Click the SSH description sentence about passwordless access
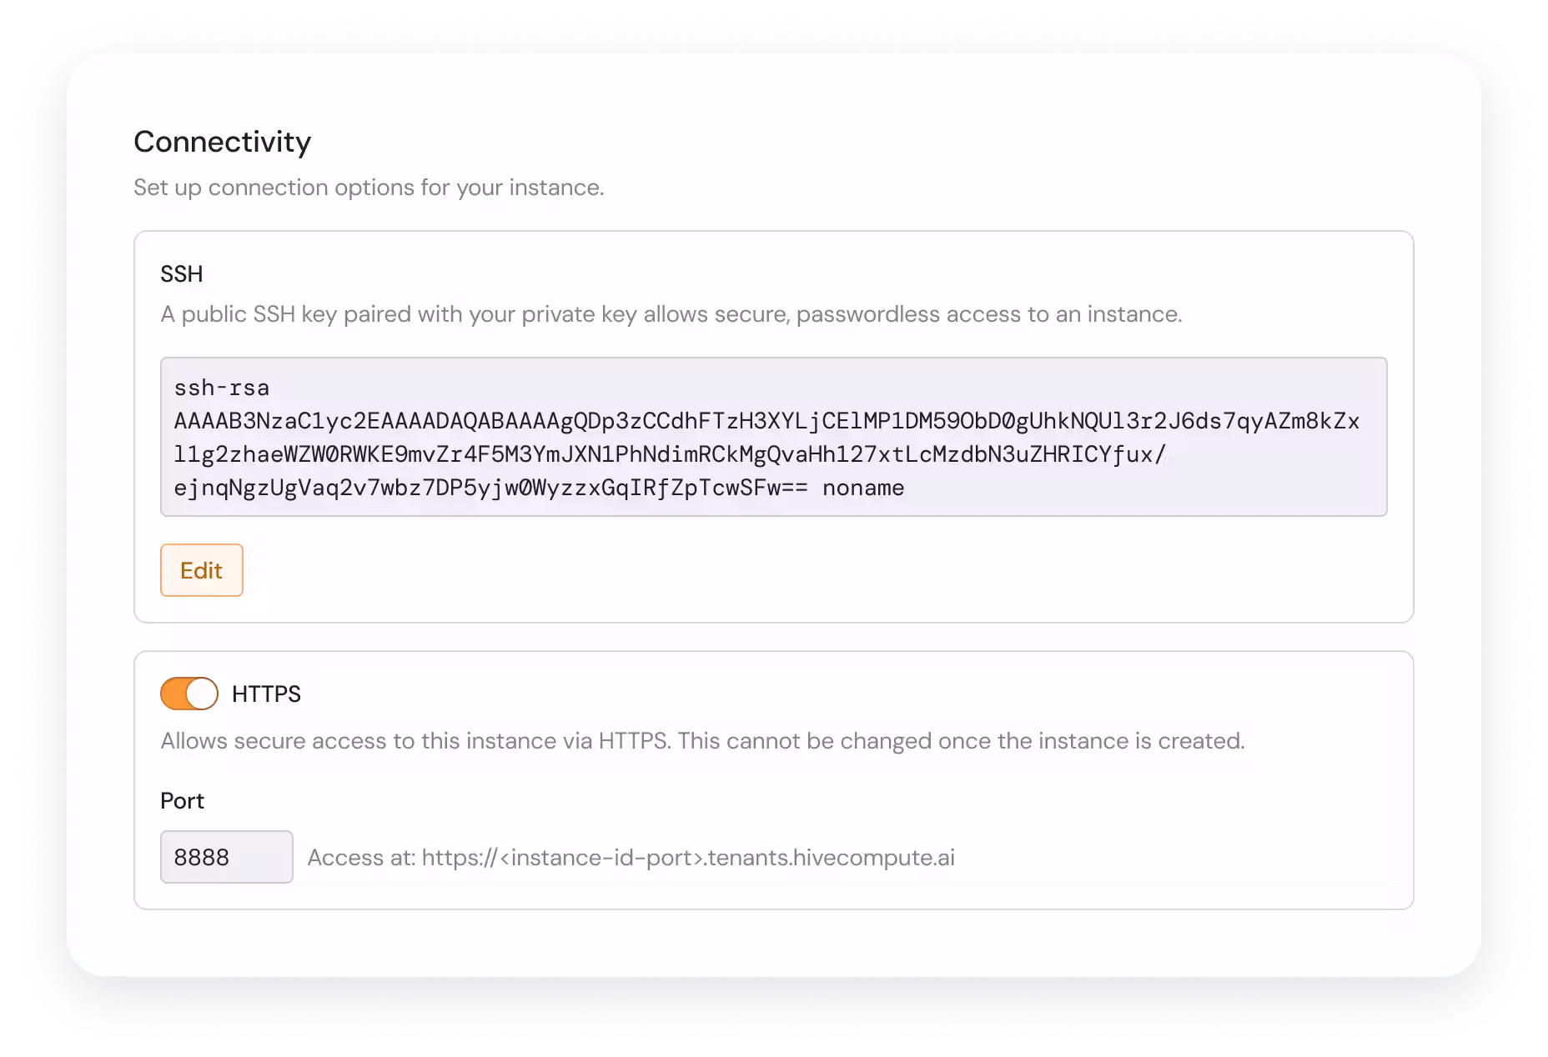This screenshot has height=1057, width=1548. coord(672,314)
